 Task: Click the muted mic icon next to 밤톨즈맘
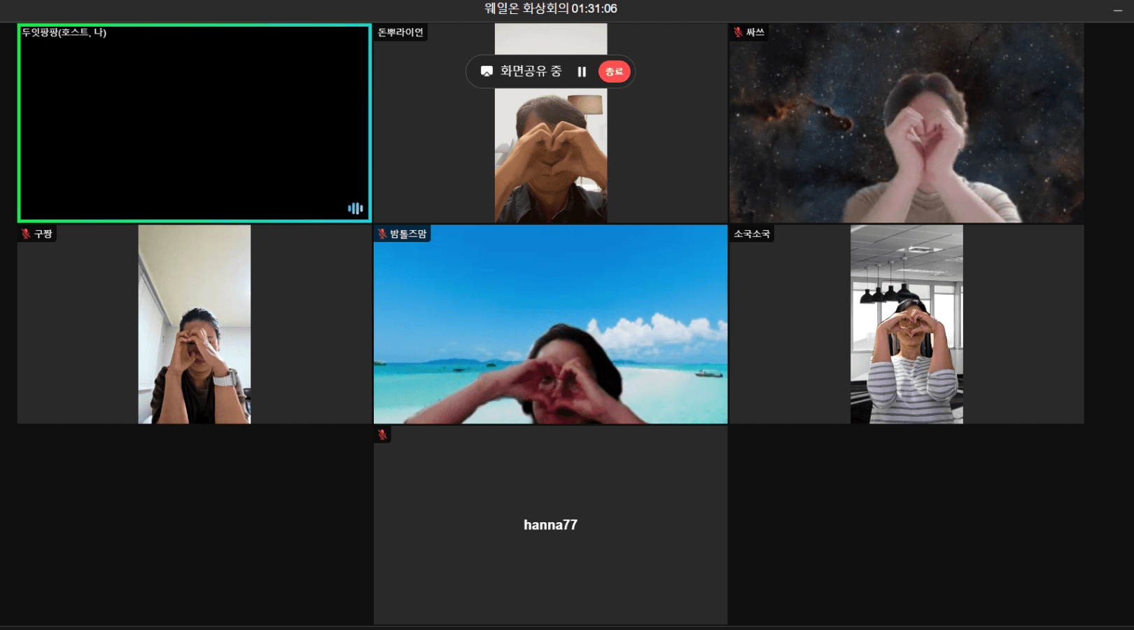pos(382,234)
